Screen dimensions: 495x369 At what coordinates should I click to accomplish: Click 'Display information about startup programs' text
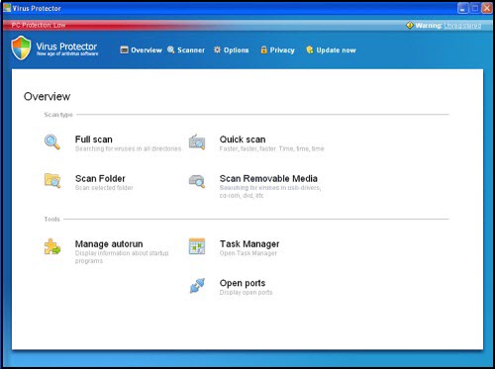pyautogui.click(x=122, y=257)
